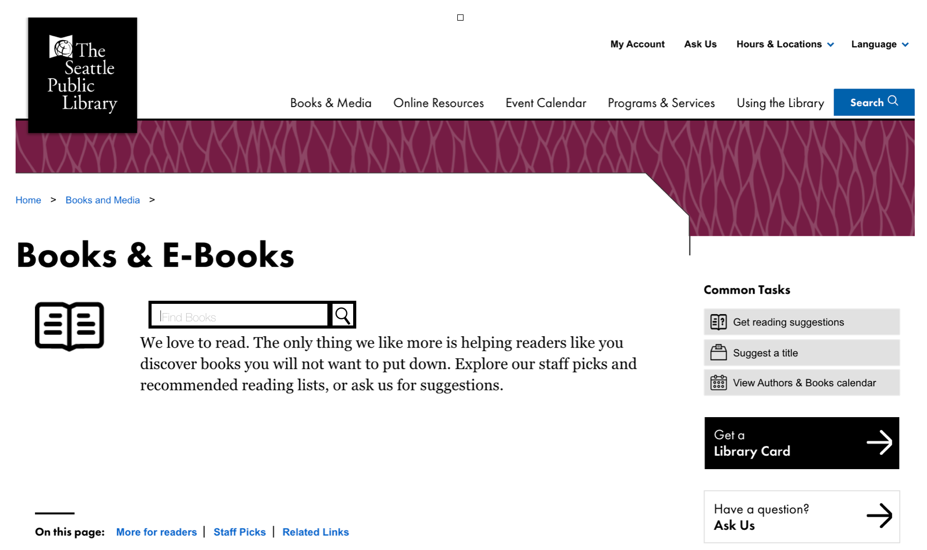Go to Event Calendar
Viewport: 927px width, 550px height.
pyautogui.click(x=545, y=103)
